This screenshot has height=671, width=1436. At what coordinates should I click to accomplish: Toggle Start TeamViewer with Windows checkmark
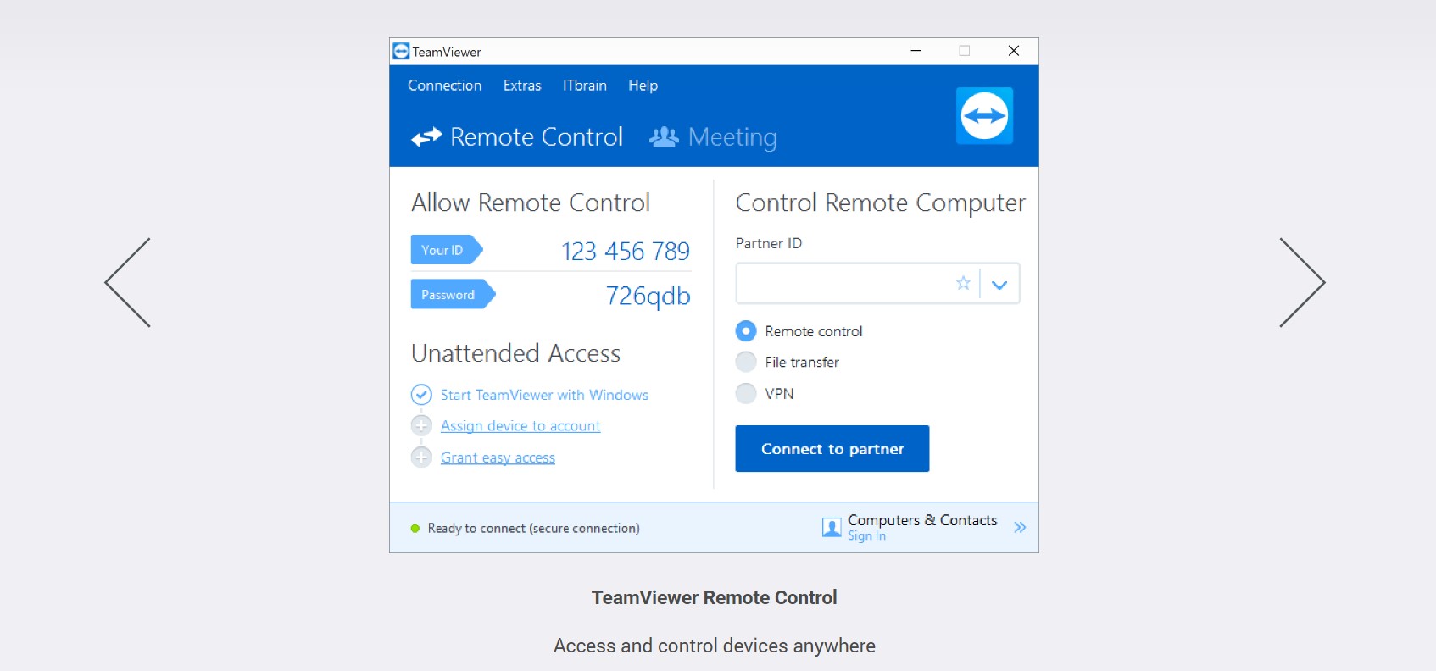click(x=421, y=395)
